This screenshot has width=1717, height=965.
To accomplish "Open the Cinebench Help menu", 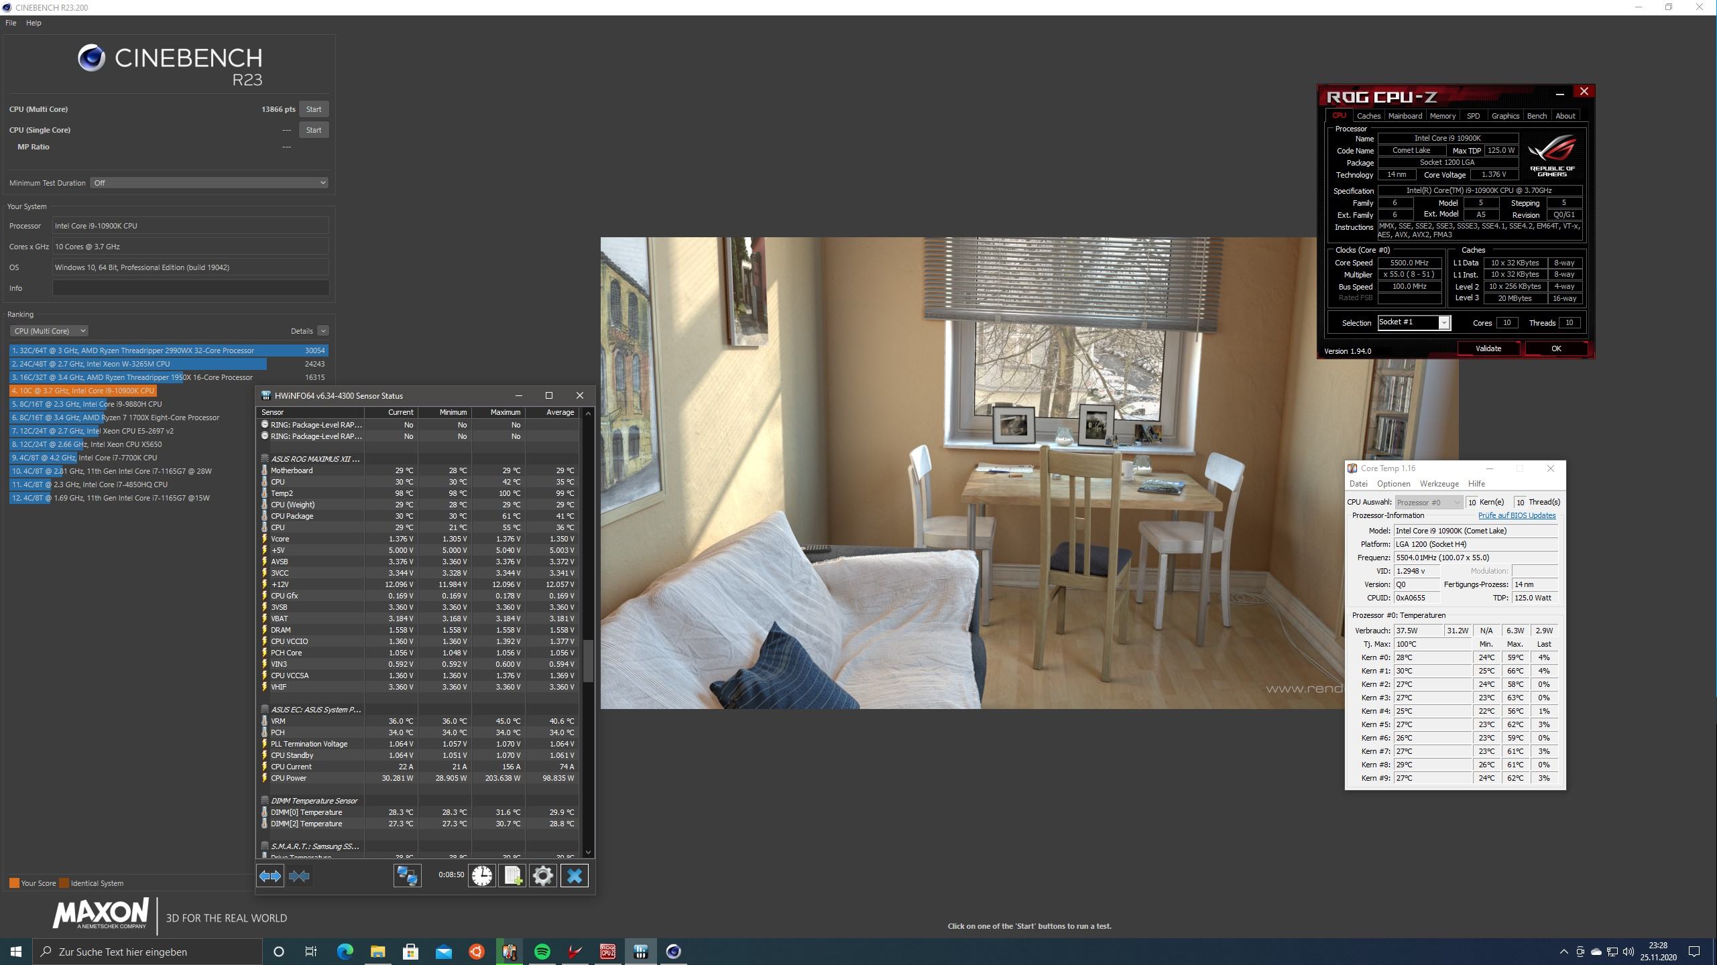I will click(34, 23).
